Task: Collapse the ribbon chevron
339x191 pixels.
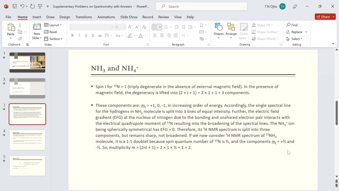Action: click(x=333, y=44)
